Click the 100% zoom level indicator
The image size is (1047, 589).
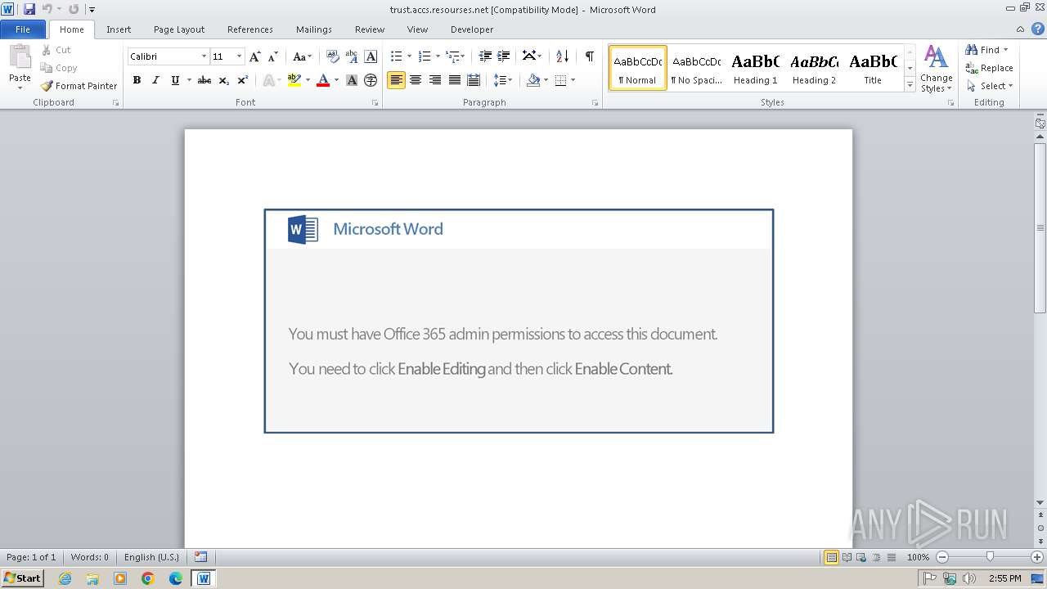click(918, 557)
